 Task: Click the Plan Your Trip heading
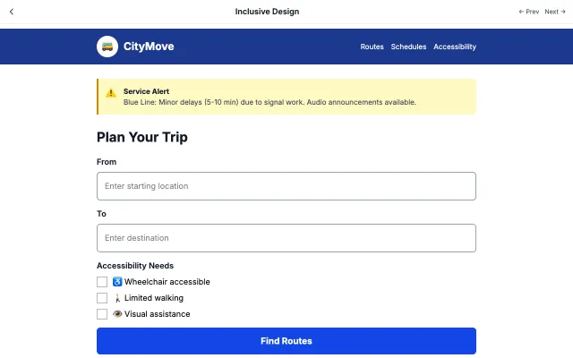click(142, 137)
